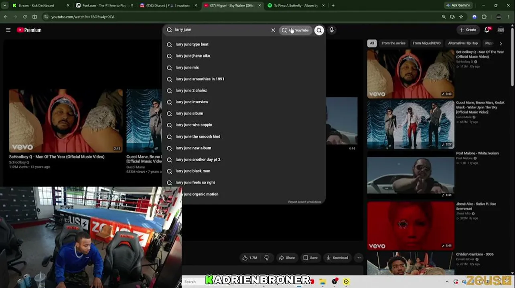Toggle Chrome split view button
This screenshot has width=515, height=288.
pos(34,17)
